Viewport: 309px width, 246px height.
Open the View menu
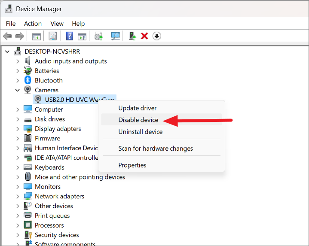click(x=57, y=24)
